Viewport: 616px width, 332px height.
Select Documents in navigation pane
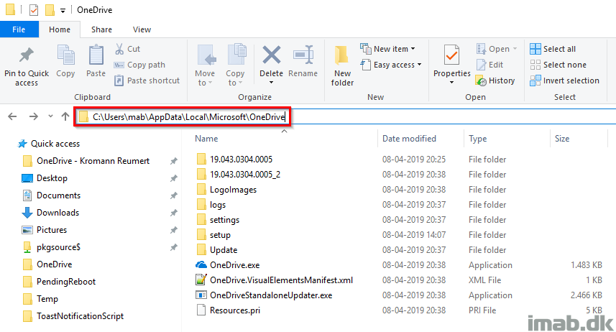52,195
